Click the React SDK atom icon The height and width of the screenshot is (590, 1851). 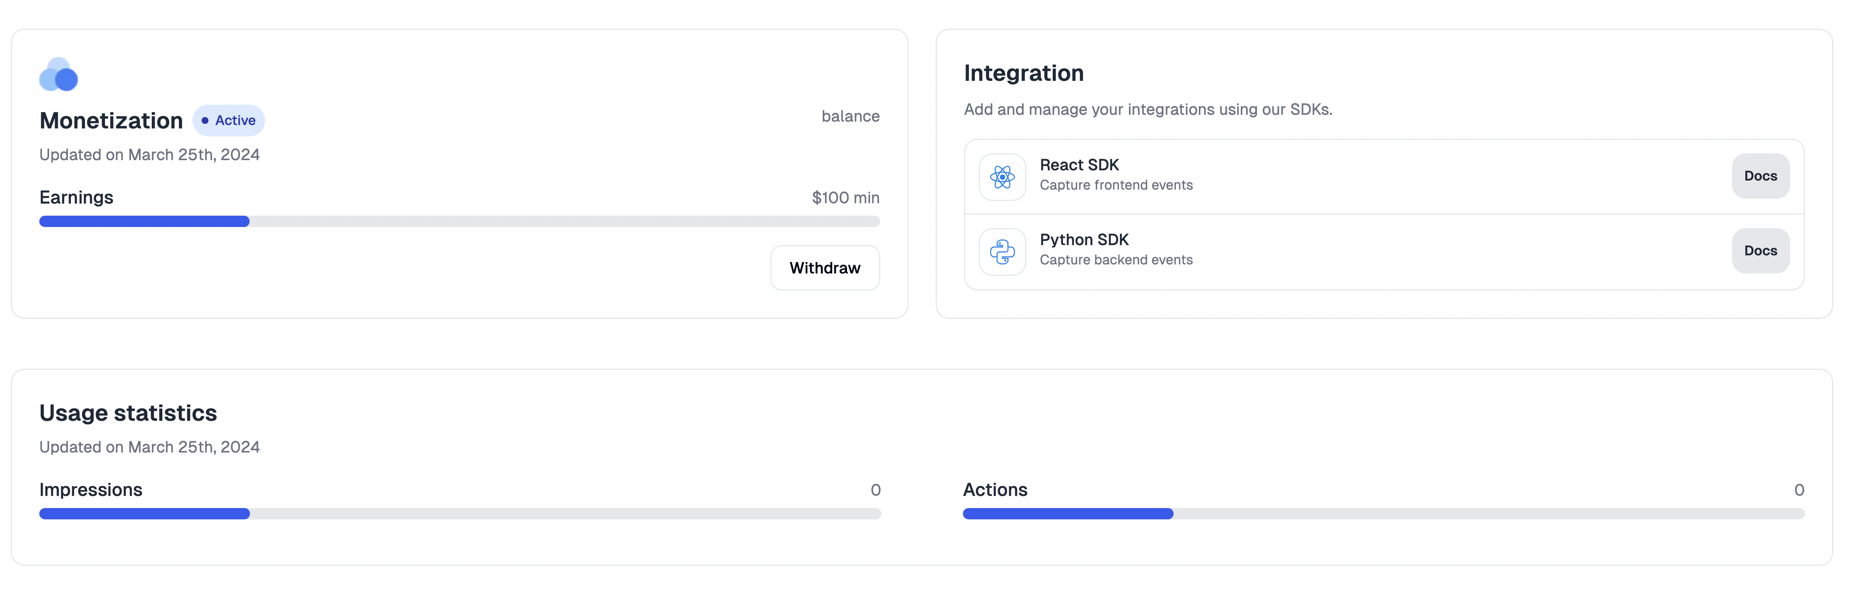1002,177
